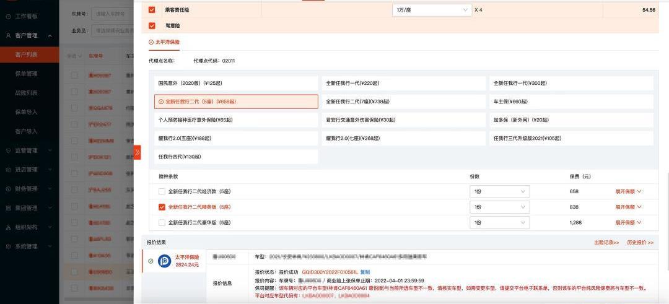The height and width of the screenshot is (304, 669).
Task: Click 复制 next to the quote number
Action: 365,272
